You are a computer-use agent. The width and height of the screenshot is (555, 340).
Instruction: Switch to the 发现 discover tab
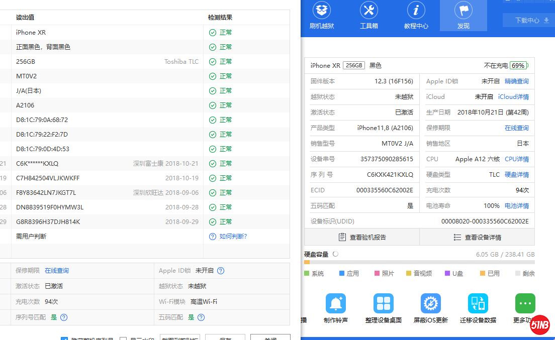click(x=463, y=15)
